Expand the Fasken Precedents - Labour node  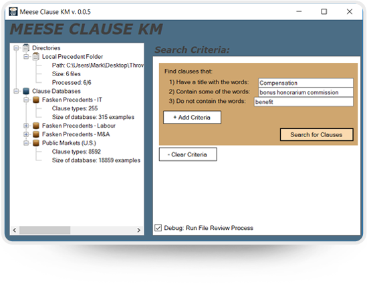click(x=26, y=126)
